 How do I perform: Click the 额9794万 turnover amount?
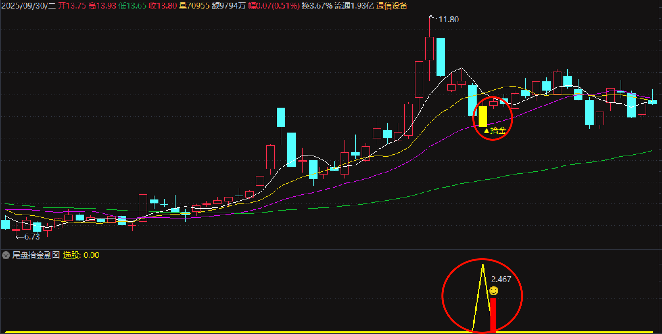click(228, 6)
